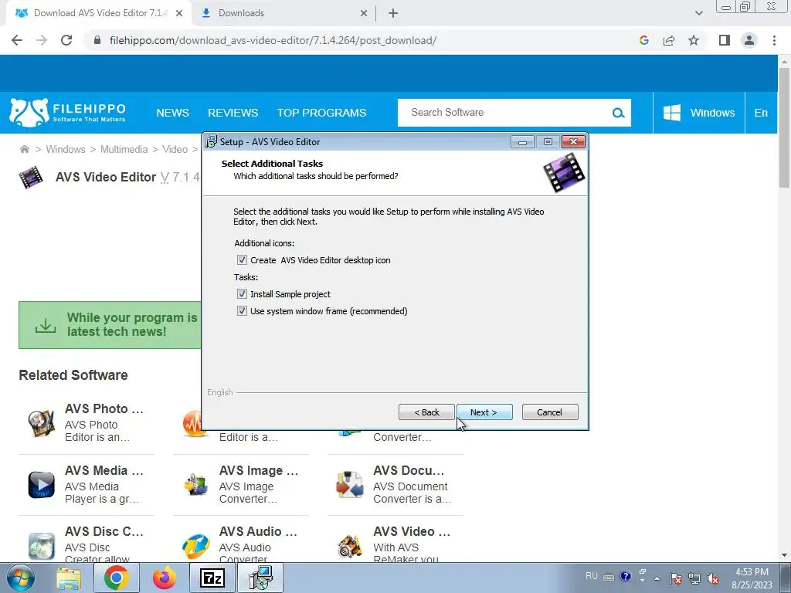Viewport: 791px width, 593px height.
Task: Click the FileHippo logo
Action: [x=67, y=113]
